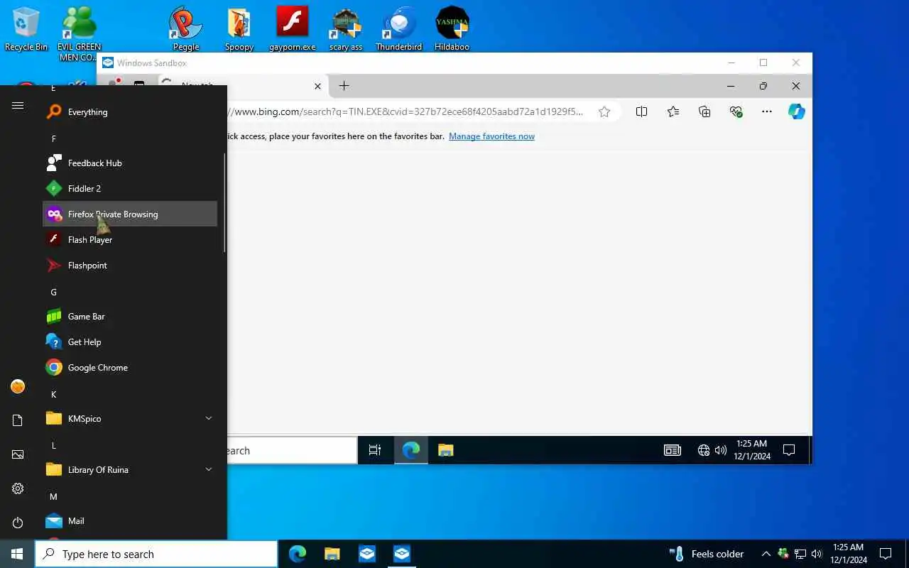Open Pictures from Start side rail
This screenshot has width=909, height=568.
18,454
